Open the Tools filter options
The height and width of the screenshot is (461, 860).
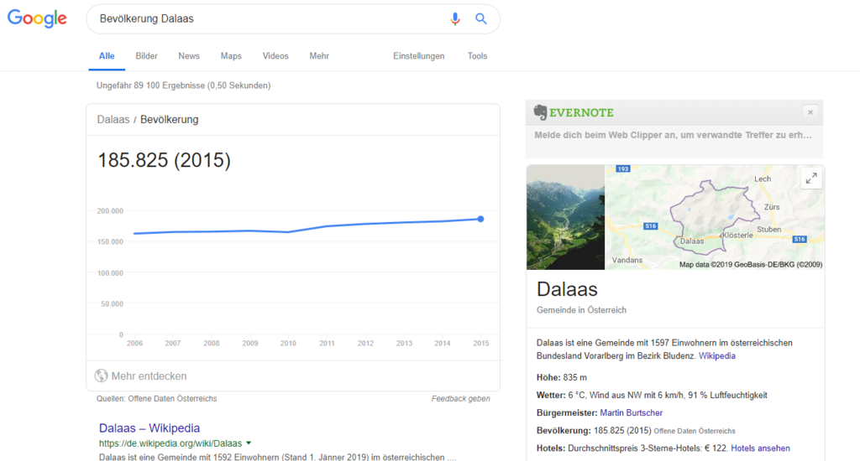[477, 56]
